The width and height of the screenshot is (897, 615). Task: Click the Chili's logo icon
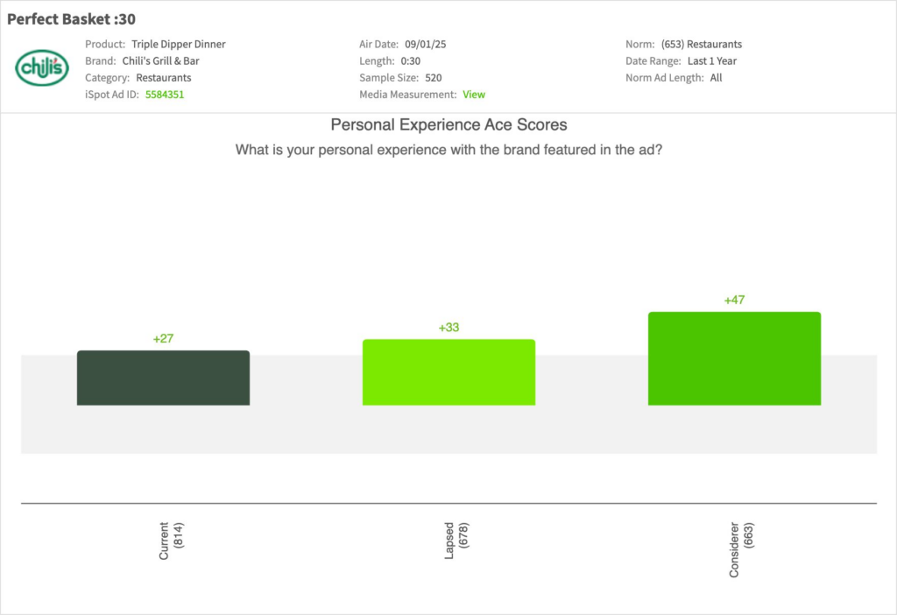click(x=42, y=67)
